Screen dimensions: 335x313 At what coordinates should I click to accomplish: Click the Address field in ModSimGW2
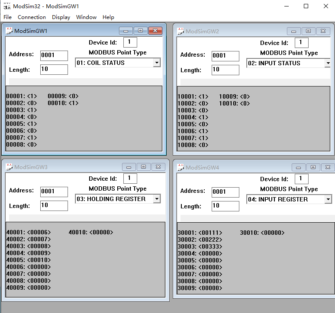225,56
